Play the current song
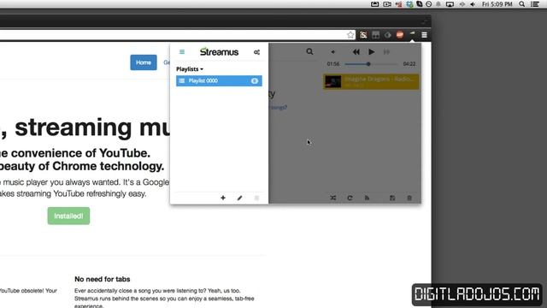Image resolution: width=547 pixels, height=308 pixels. (x=372, y=51)
